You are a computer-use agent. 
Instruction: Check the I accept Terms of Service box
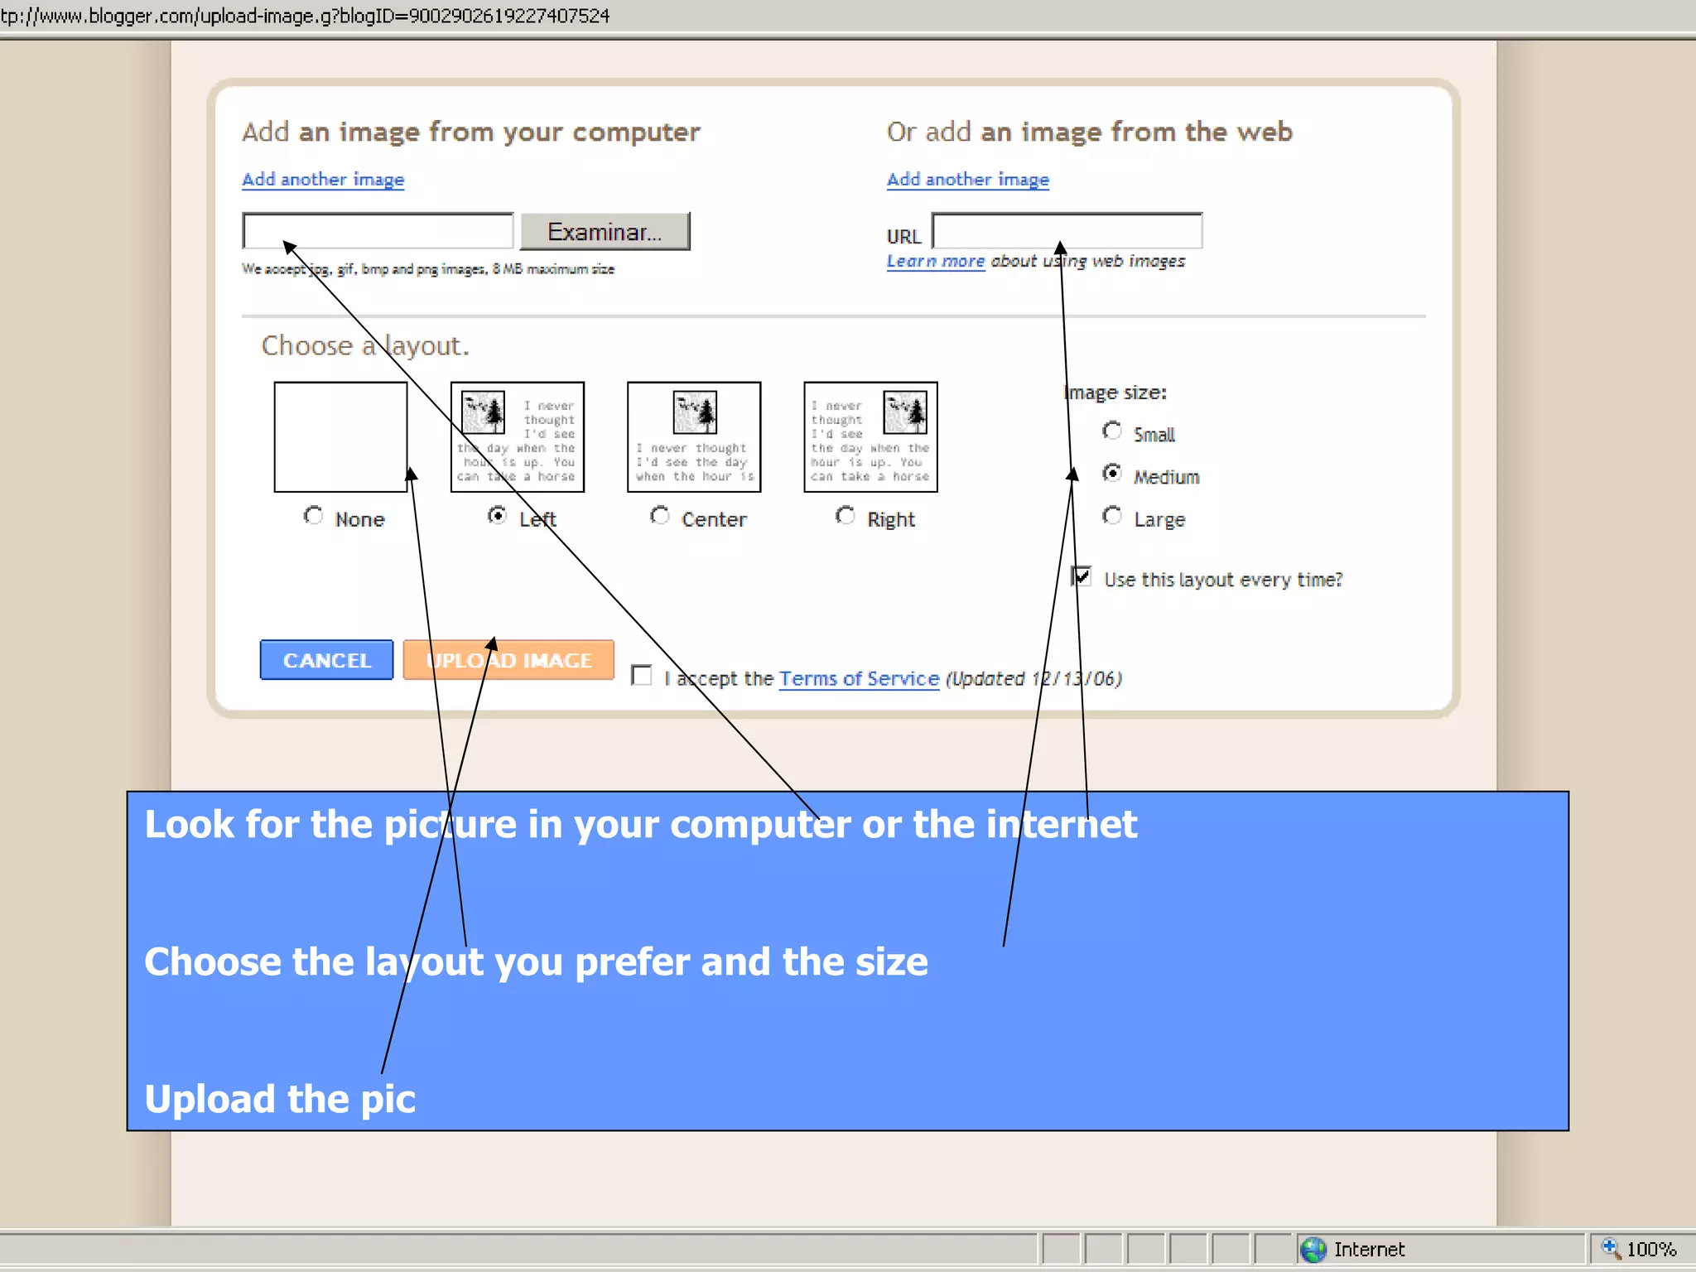point(641,676)
